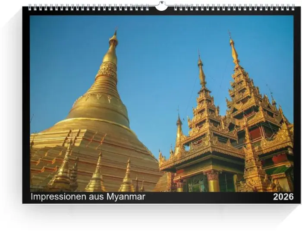Click the small pointed spire between stupa and temple
This screenshot has height=231, width=302.
[x=179, y=130]
